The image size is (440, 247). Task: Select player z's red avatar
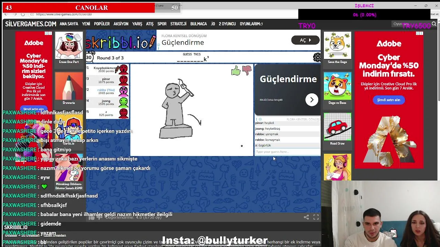(x=123, y=113)
